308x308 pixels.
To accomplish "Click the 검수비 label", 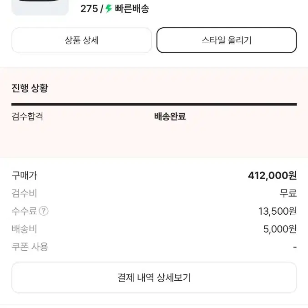I will point(25,193).
